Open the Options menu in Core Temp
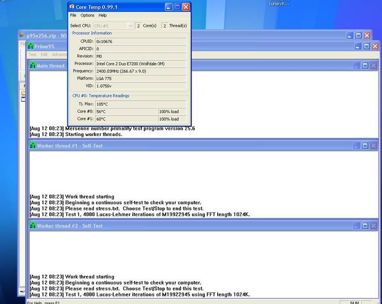 click(87, 15)
